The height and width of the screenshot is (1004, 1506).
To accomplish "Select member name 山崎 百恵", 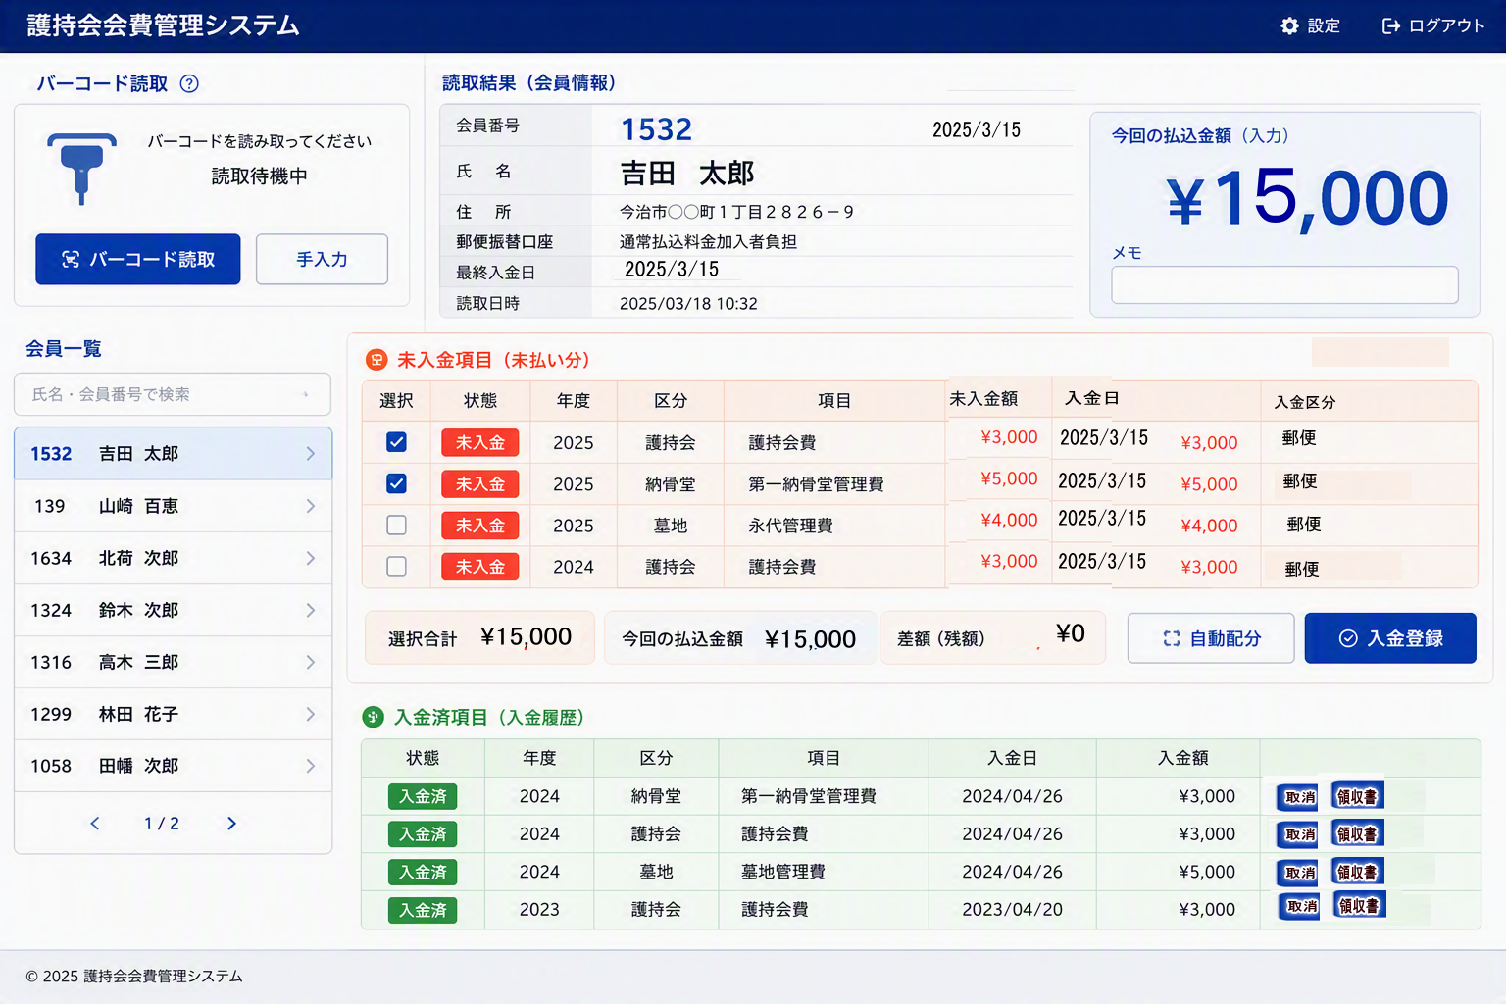I will click(138, 506).
